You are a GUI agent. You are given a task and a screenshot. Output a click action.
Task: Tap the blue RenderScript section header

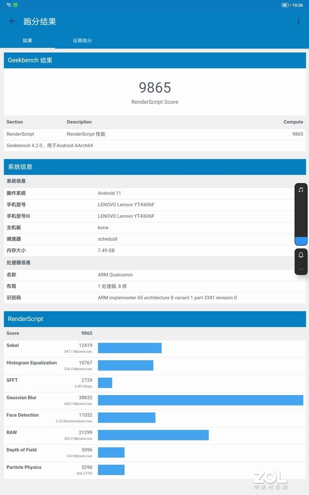coord(155,319)
